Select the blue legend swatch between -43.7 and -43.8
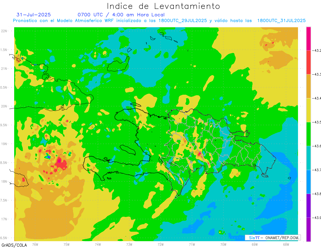This screenshot has height=248, width=321. (308, 182)
